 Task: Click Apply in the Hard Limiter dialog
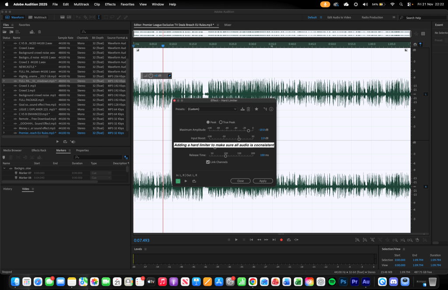pyautogui.click(x=262, y=181)
